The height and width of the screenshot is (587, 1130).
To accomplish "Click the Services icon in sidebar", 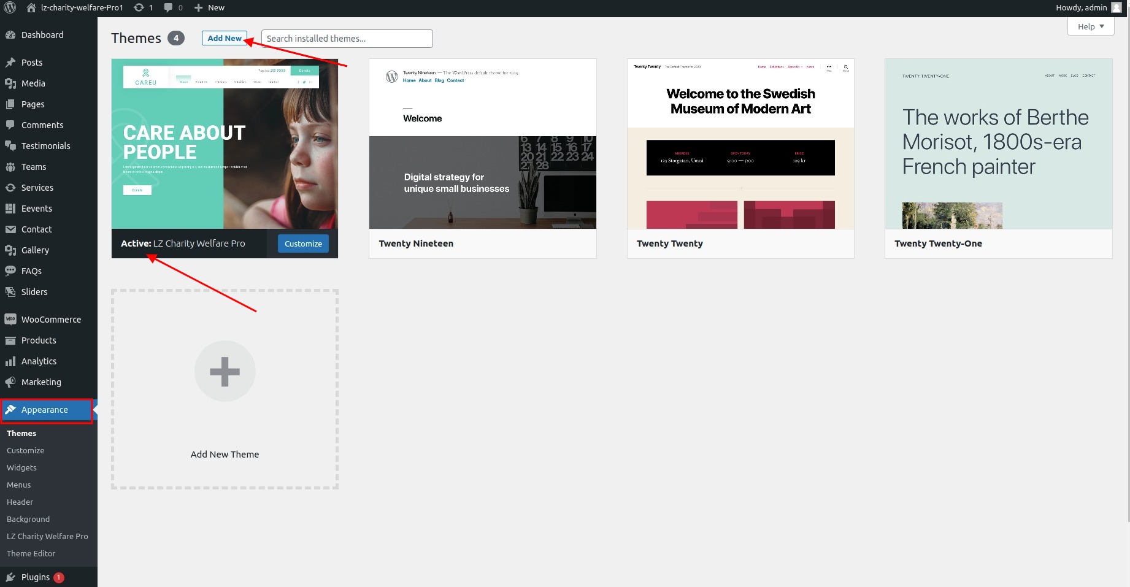I will (x=10, y=188).
